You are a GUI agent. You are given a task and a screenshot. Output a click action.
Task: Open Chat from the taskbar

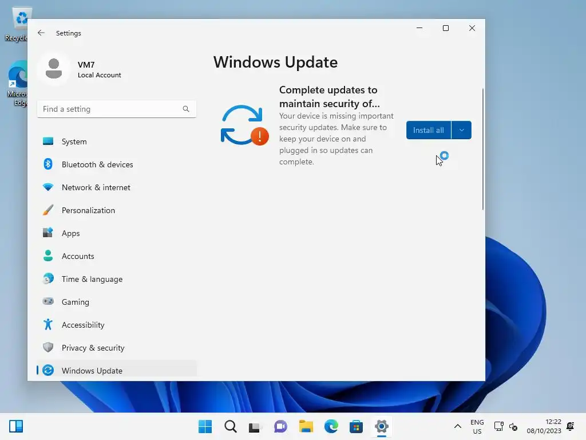(280, 426)
